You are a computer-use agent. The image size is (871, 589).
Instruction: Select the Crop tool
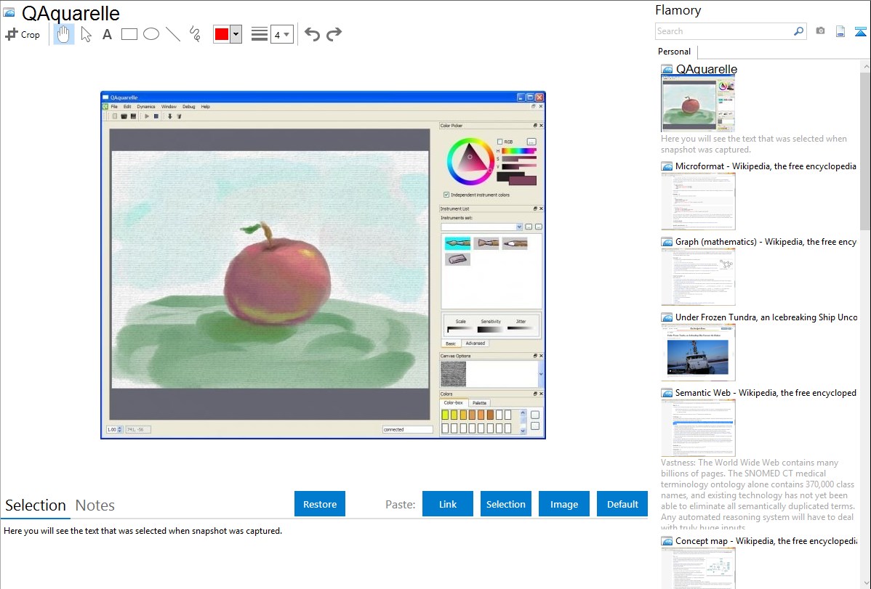(x=23, y=34)
